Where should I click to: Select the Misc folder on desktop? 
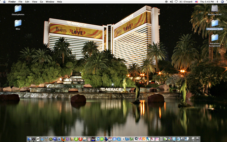[18, 25]
